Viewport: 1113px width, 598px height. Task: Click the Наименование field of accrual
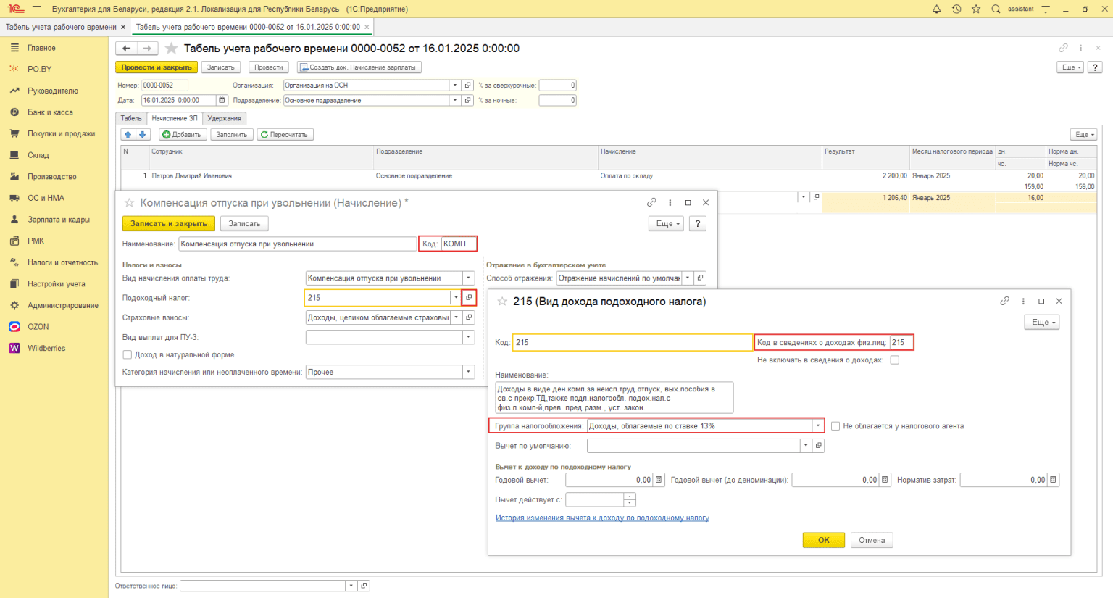click(x=297, y=244)
